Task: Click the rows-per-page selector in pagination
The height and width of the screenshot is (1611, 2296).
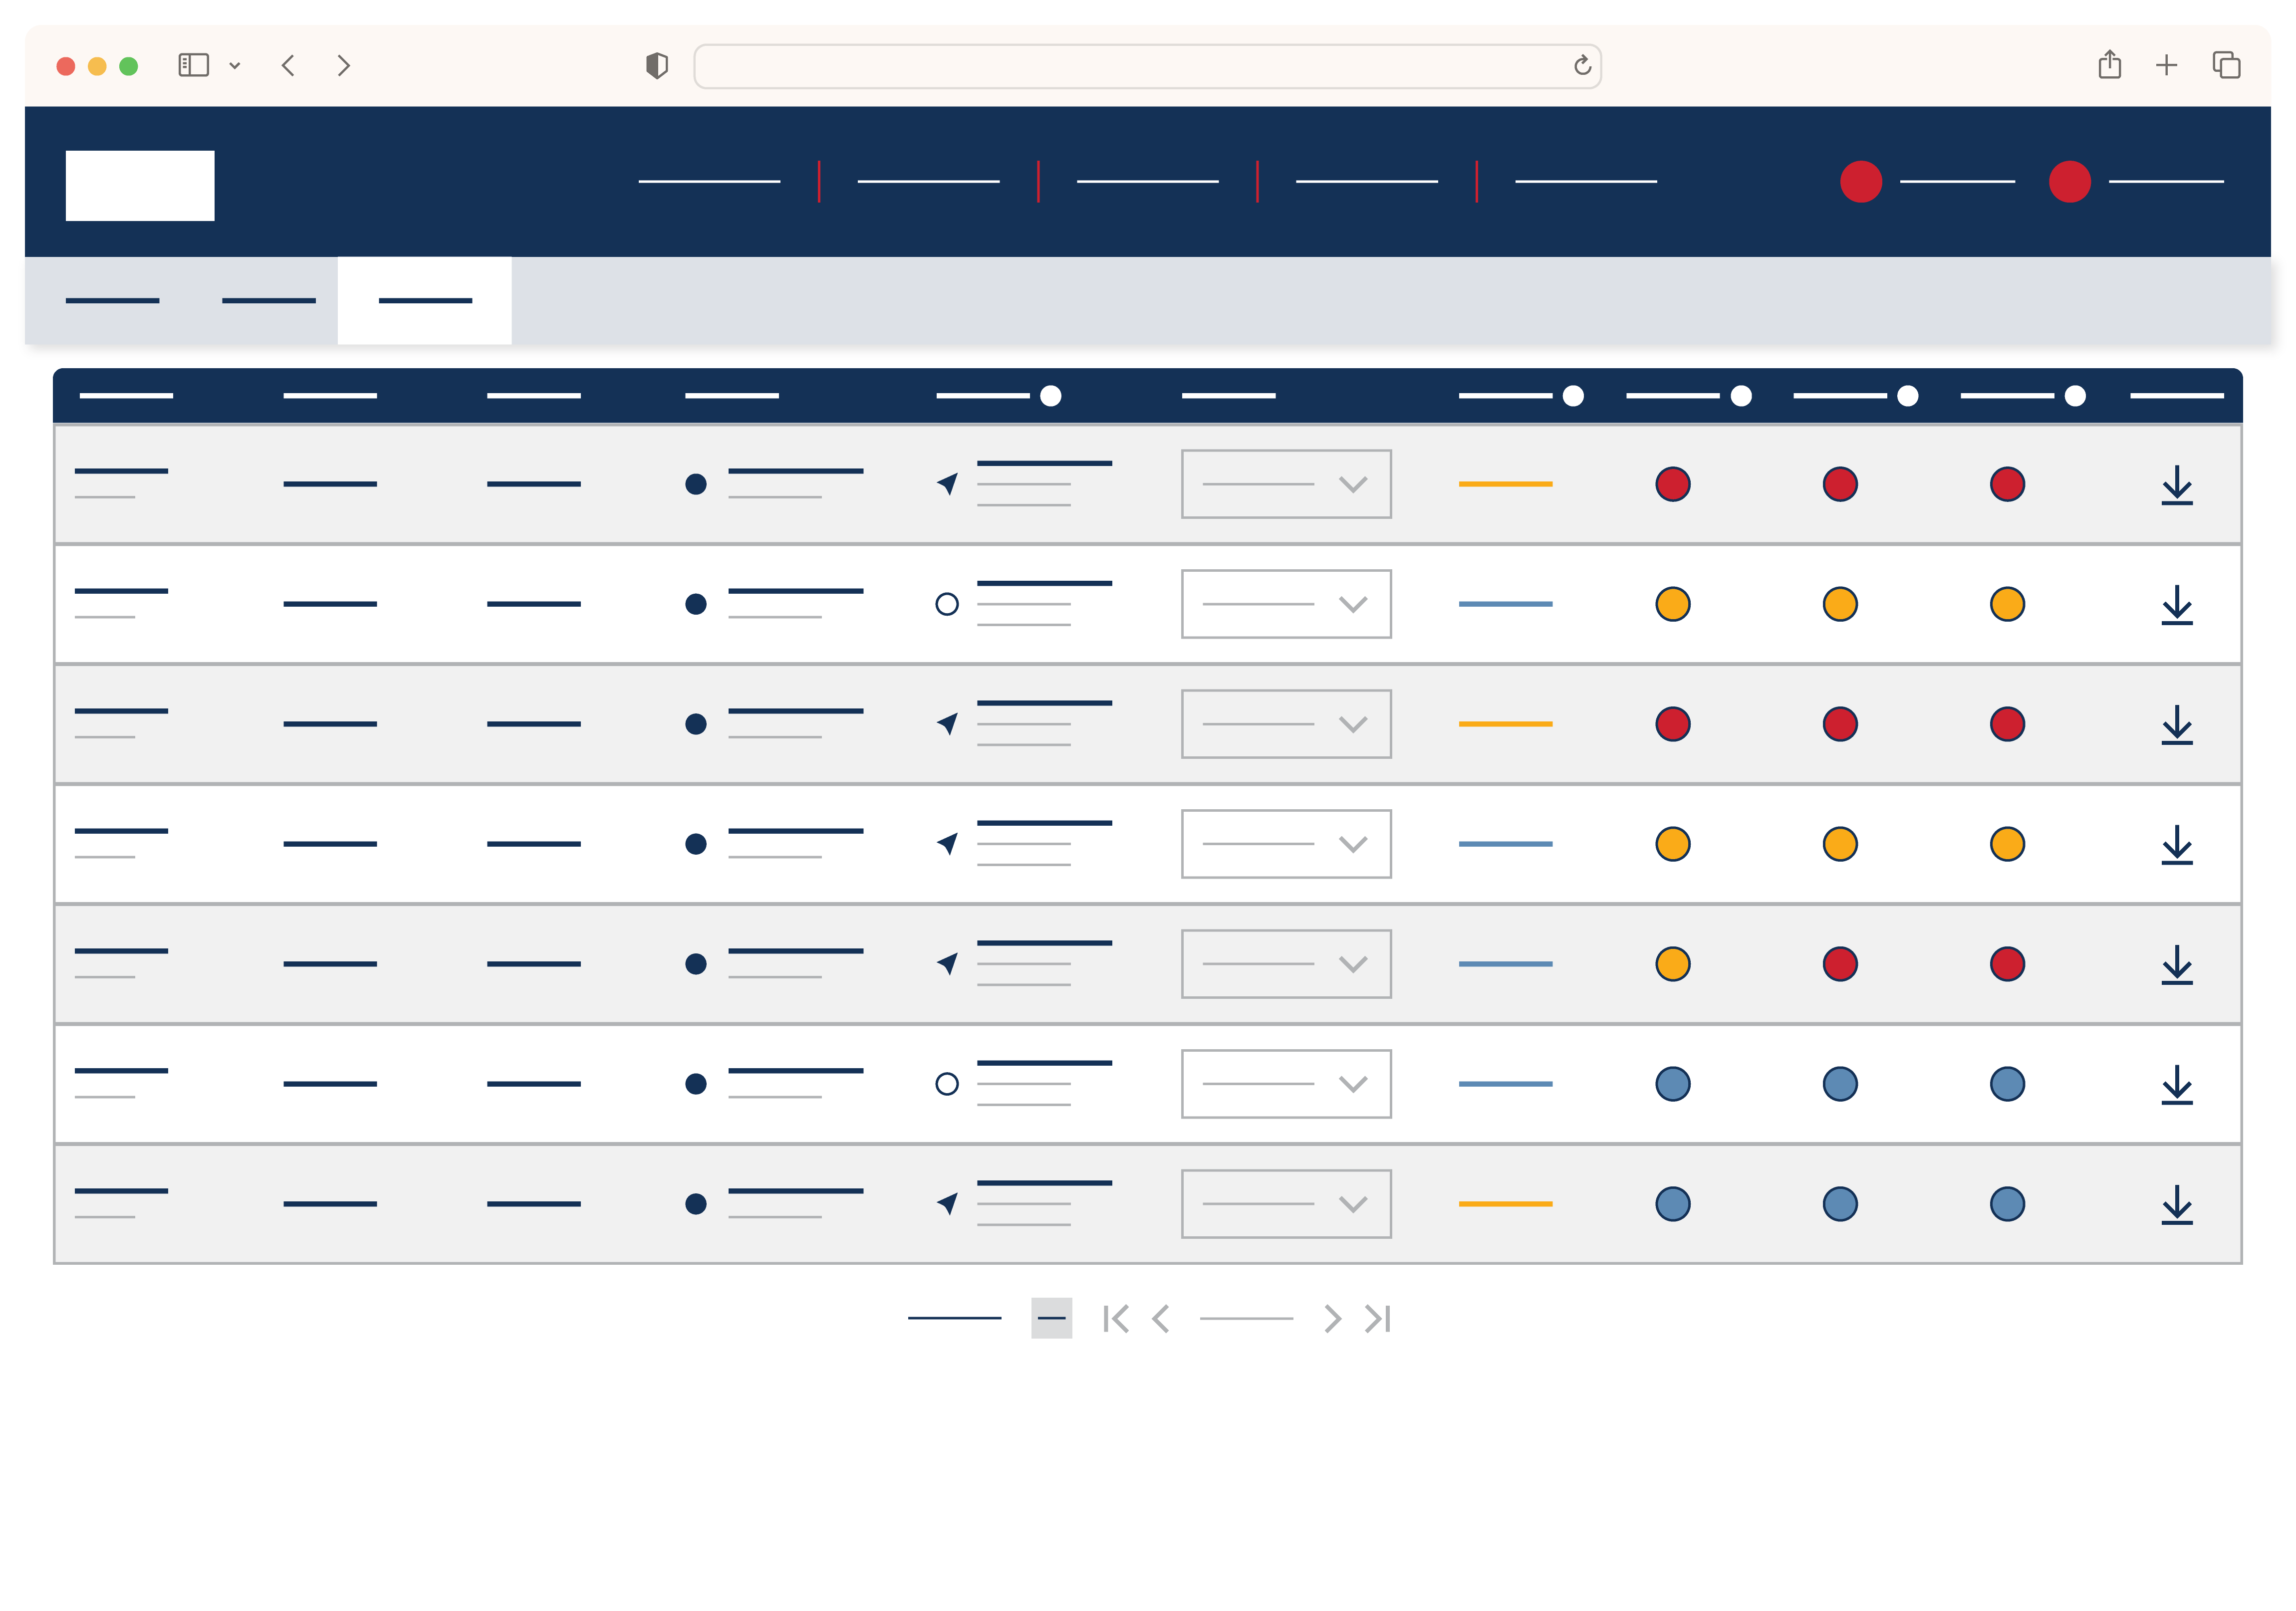Action: (1052, 1318)
